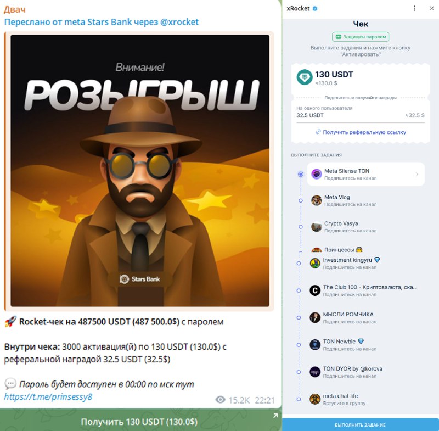
Task: Click the Meta Silense TON channel avatar
Action: click(317, 174)
